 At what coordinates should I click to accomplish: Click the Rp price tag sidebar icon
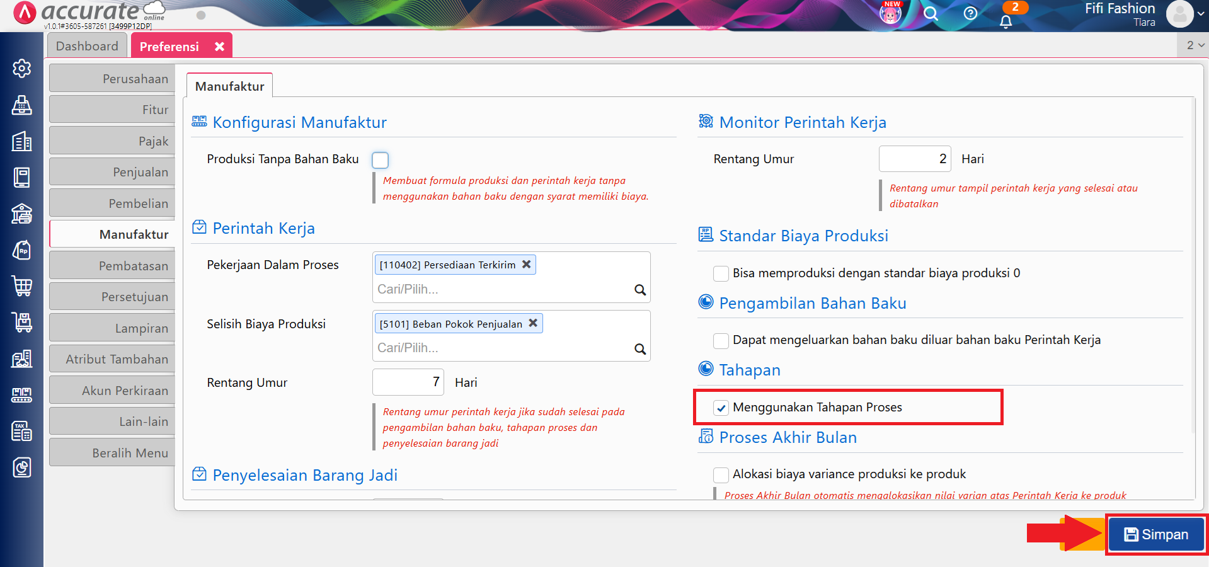tap(22, 250)
